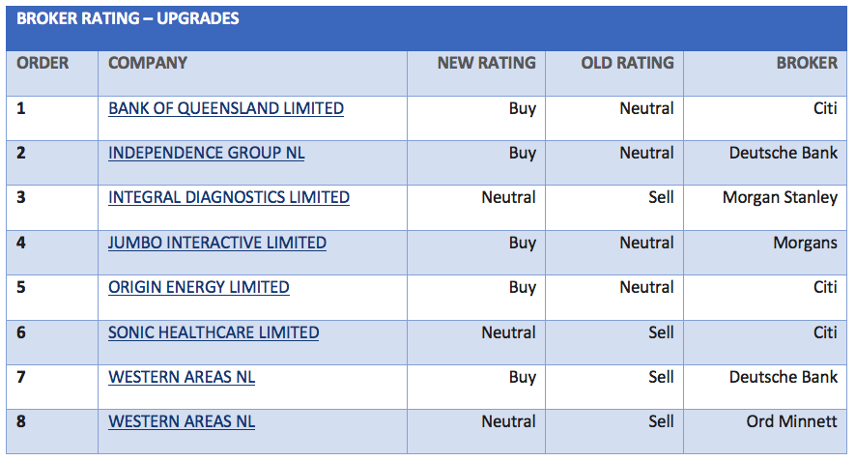Image resolution: width=856 pixels, height=461 pixels.
Task: Click the Sonic Healthcare Limited link
Action: click(x=213, y=332)
